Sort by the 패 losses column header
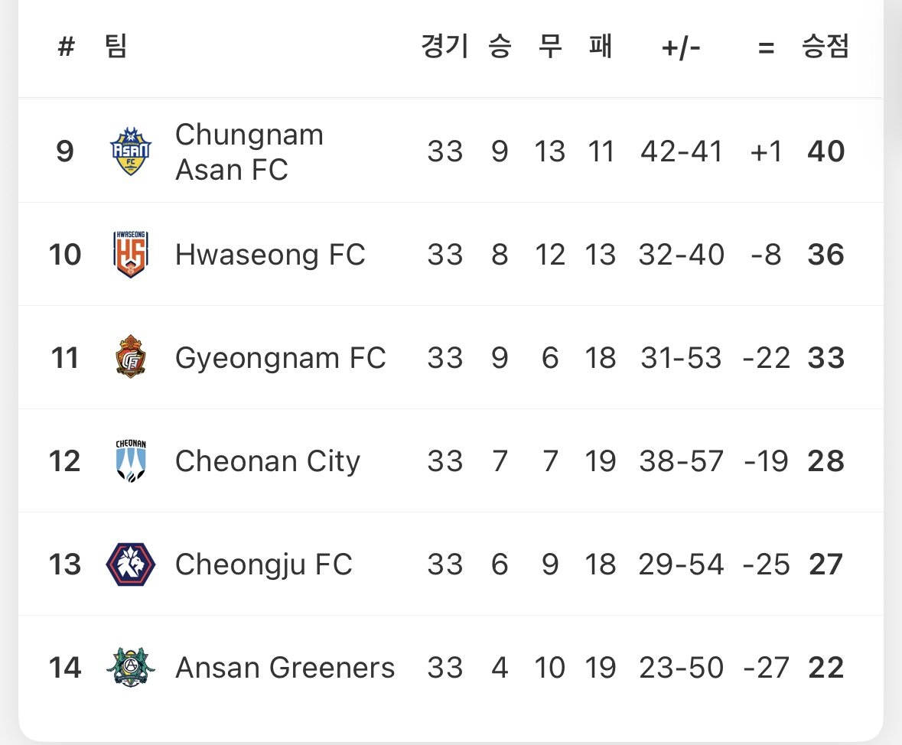This screenshot has height=745, width=902. coord(600,46)
